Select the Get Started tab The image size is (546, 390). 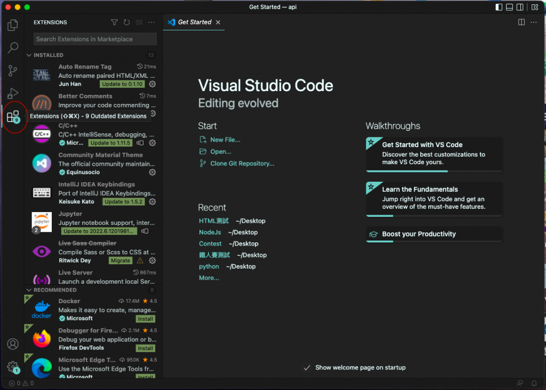click(194, 22)
